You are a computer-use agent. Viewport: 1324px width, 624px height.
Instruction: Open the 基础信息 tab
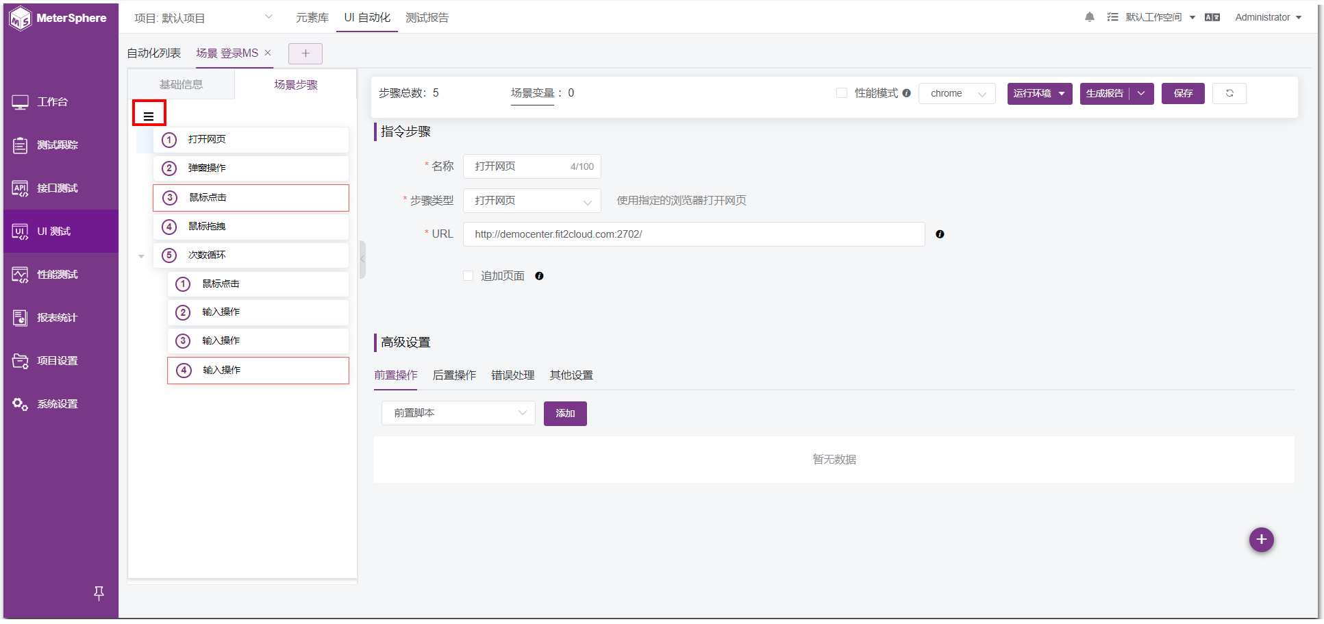tap(182, 84)
